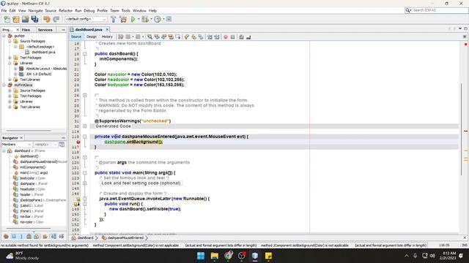Click the Debug Project icon
Viewport: 469px width, 263px height.
pyautogui.click(x=145, y=19)
